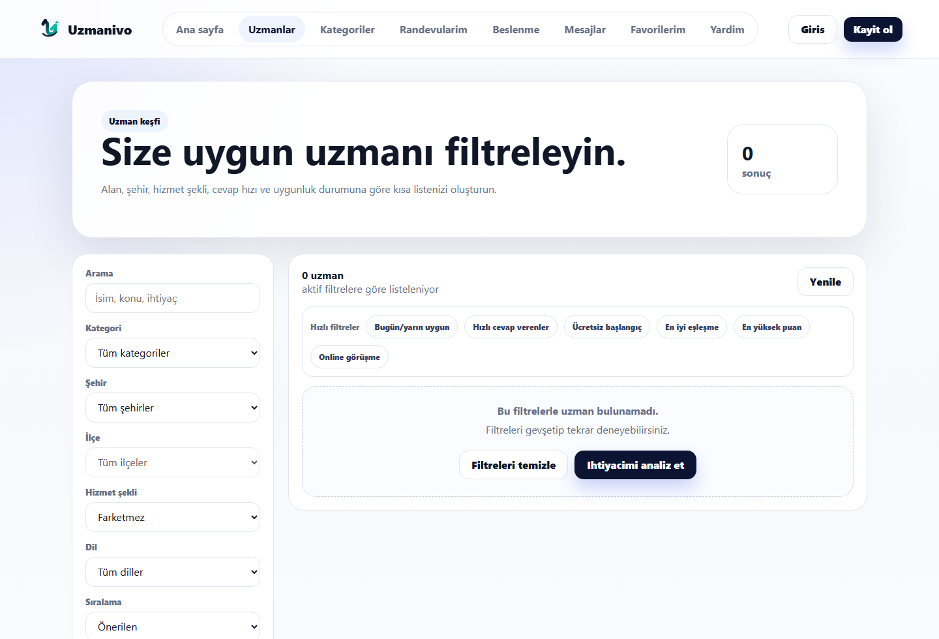Click 'Filtreleri gevşetip tekrar deneyebilirsiniz.' text
This screenshot has width=939, height=639.
(578, 430)
